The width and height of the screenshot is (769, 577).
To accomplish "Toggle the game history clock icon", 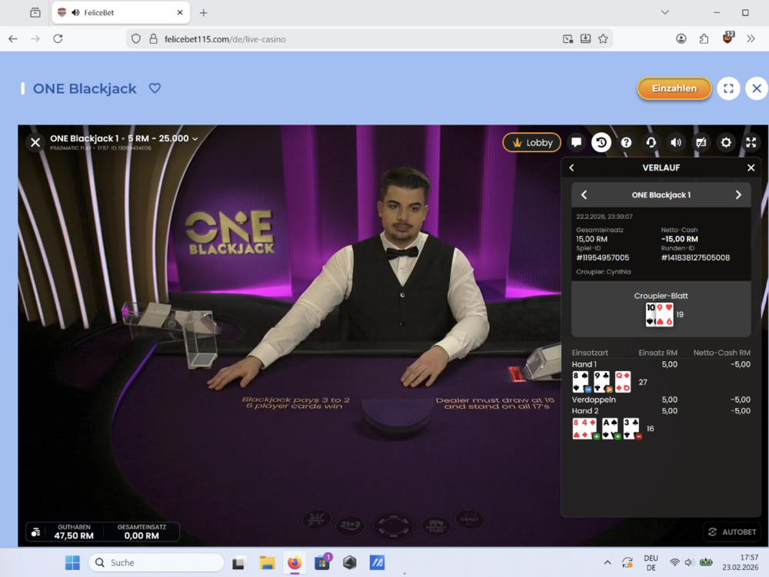I will pos(601,142).
